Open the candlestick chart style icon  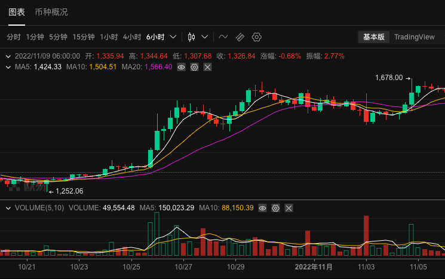tap(191, 37)
